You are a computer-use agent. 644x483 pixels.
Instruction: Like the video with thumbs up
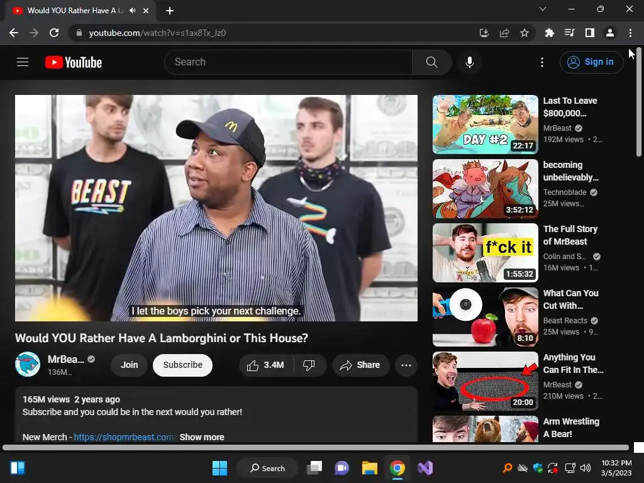266,365
